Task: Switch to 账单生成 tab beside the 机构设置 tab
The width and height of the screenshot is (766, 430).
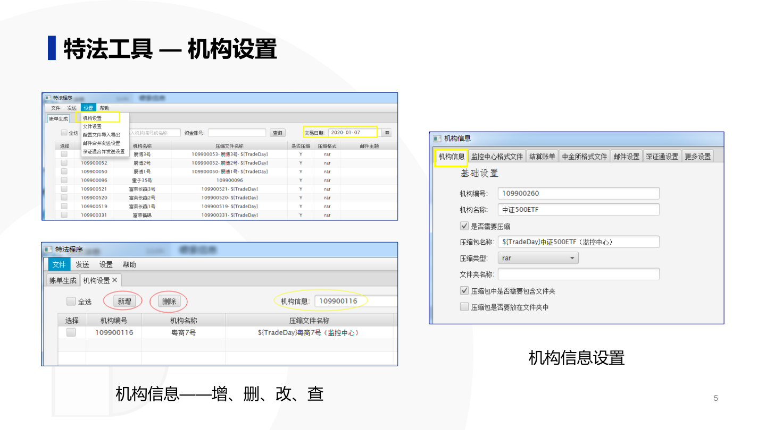Action: [x=63, y=280]
